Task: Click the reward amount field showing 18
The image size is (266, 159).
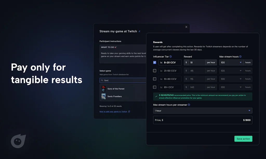Action: tap(197, 63)
